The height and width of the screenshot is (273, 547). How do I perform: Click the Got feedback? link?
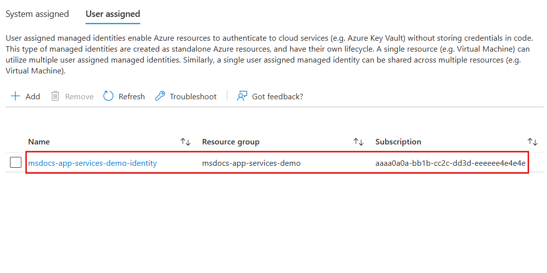tap(277, 97)
